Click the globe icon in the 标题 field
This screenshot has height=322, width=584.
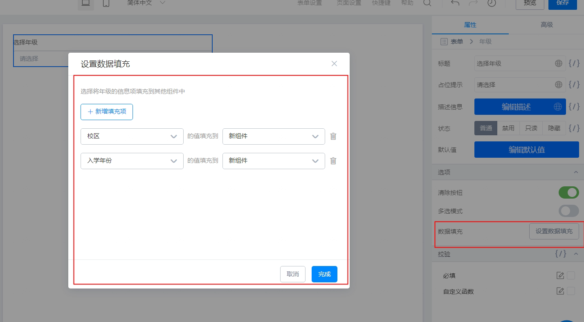559,63
